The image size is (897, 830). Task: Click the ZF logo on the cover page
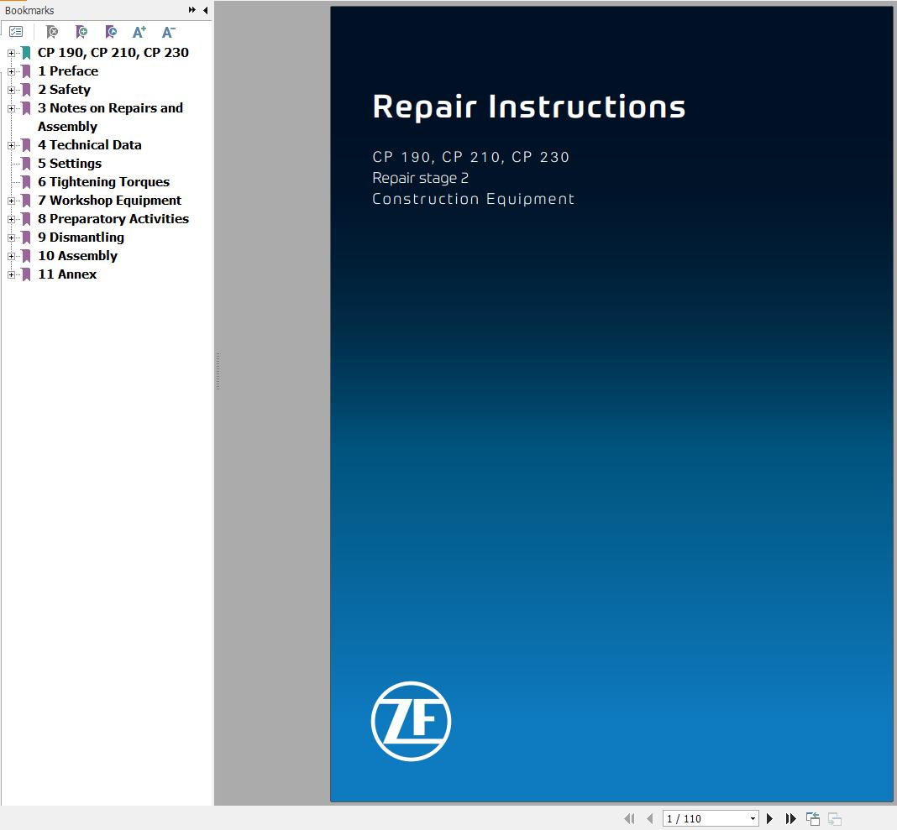click(411, 721)
